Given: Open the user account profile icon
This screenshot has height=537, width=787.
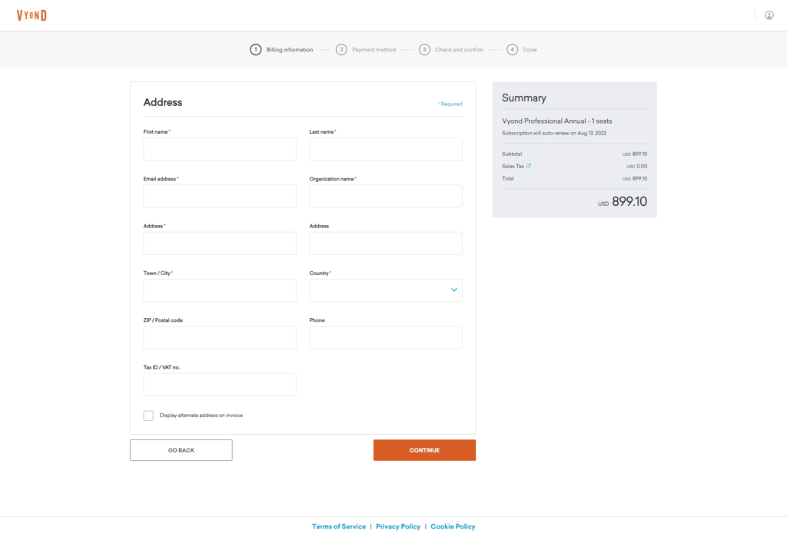Looking at the screenshot, I should coord(769,15).
